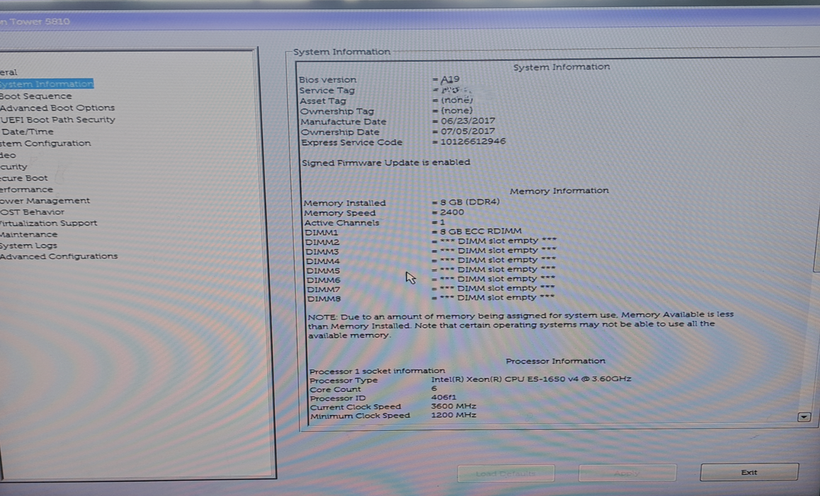Click Current Clock Speed 3600 MHz
This screenshot has width=820, height=496.
pyautogui.click(x=453, y=406)
